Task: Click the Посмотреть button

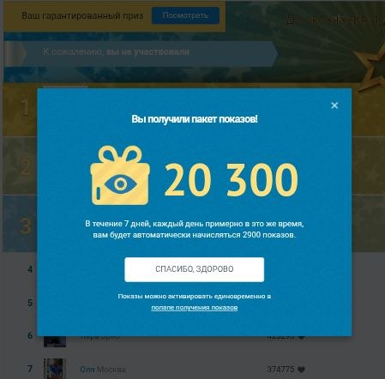Action: [x=185, y=15]
